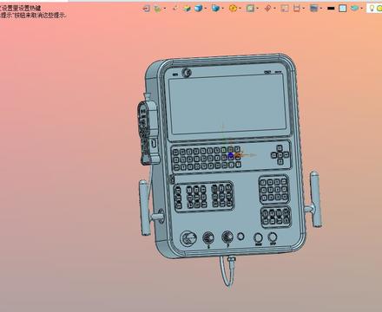Select the cross-shaped D-pad on the model

click(280, 155)
